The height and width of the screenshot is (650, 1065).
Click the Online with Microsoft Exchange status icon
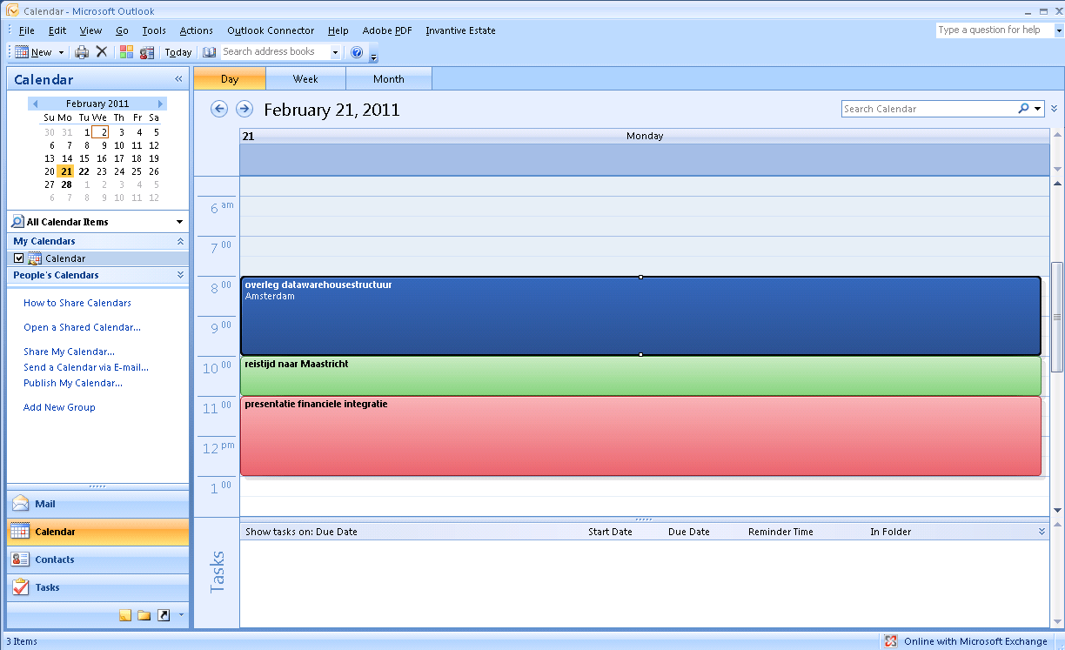pyautogui.click(x=891, y=641)
